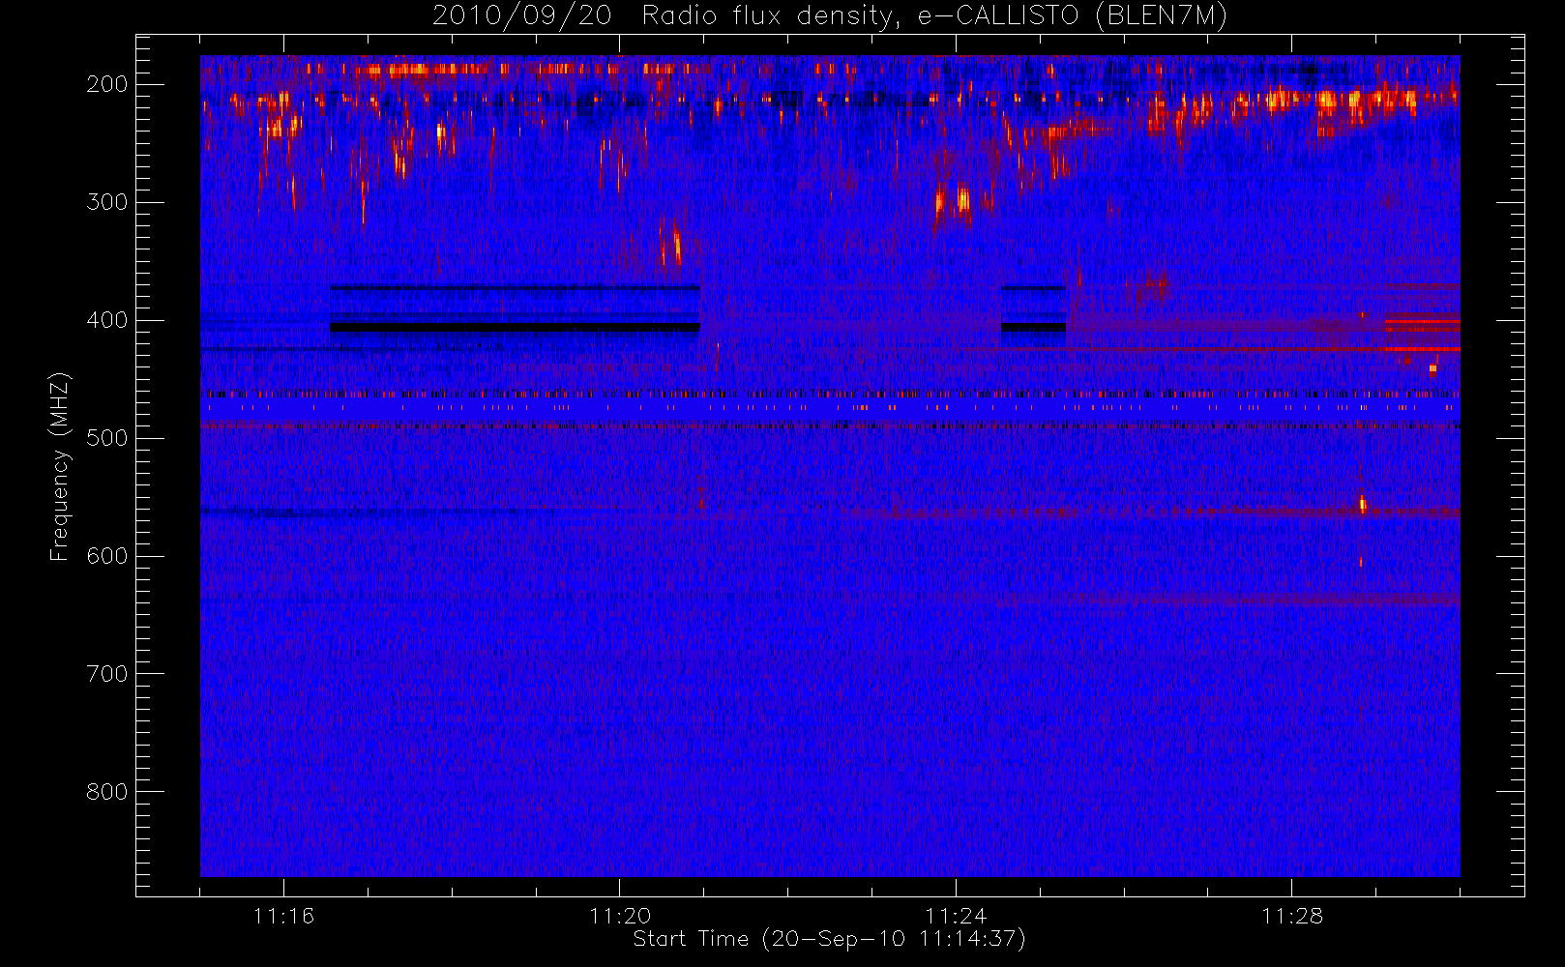1565x967 pixels.
Task: Select the 400 frequency tick label
Action: click(107, 320)
